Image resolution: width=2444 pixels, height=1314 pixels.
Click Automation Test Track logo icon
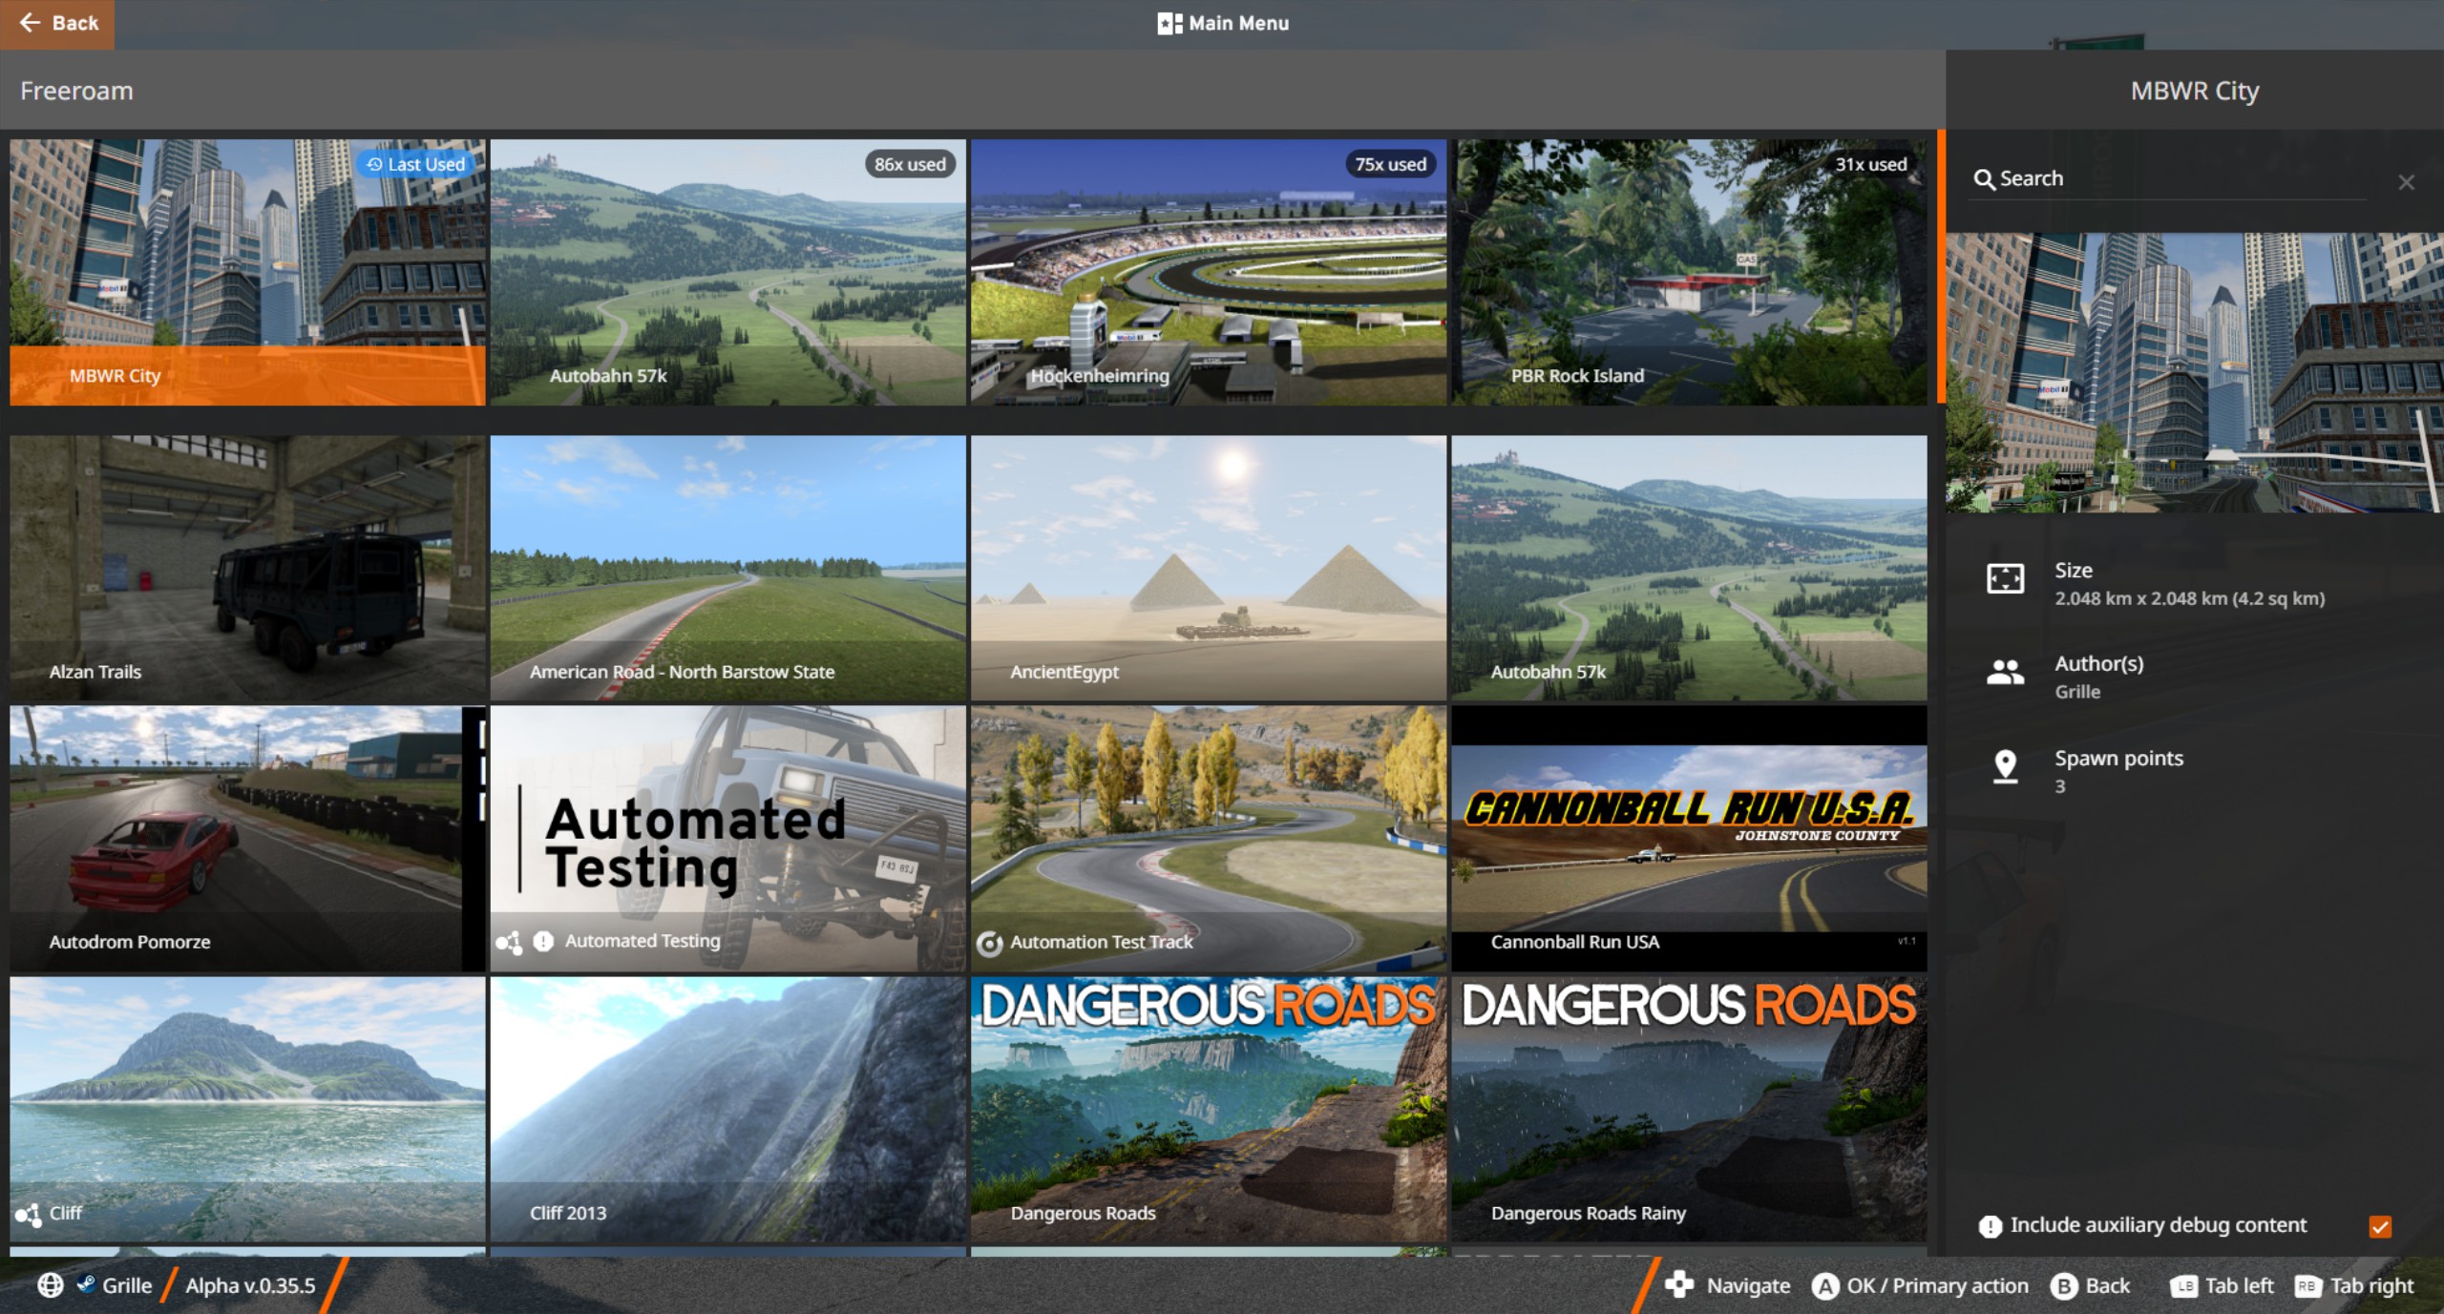[x=989, y=944]
